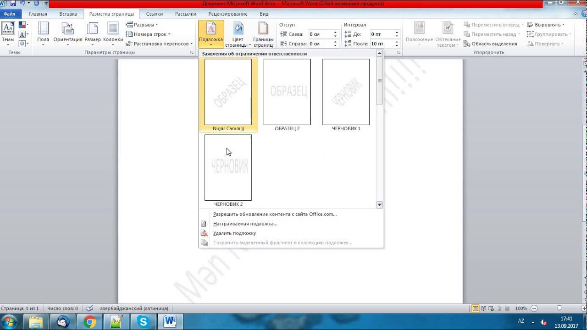This screenshot has height=330, width=587.
Task: Select the ЧЕРНОВИК 1 watermark thumbnail
Action: click(x=346, y=95)
